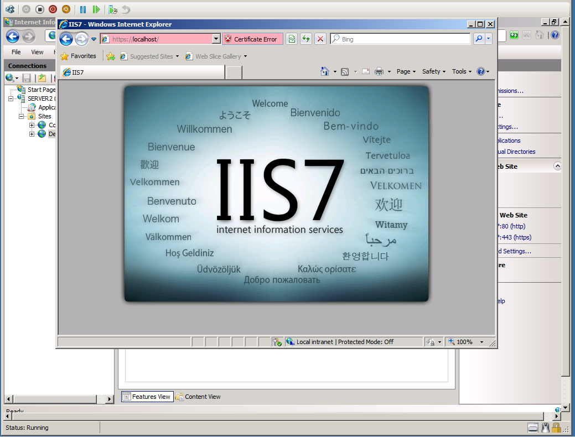575x437 pixels.
Task: Click the search magnifier button beside Bing
Action: 479,39
